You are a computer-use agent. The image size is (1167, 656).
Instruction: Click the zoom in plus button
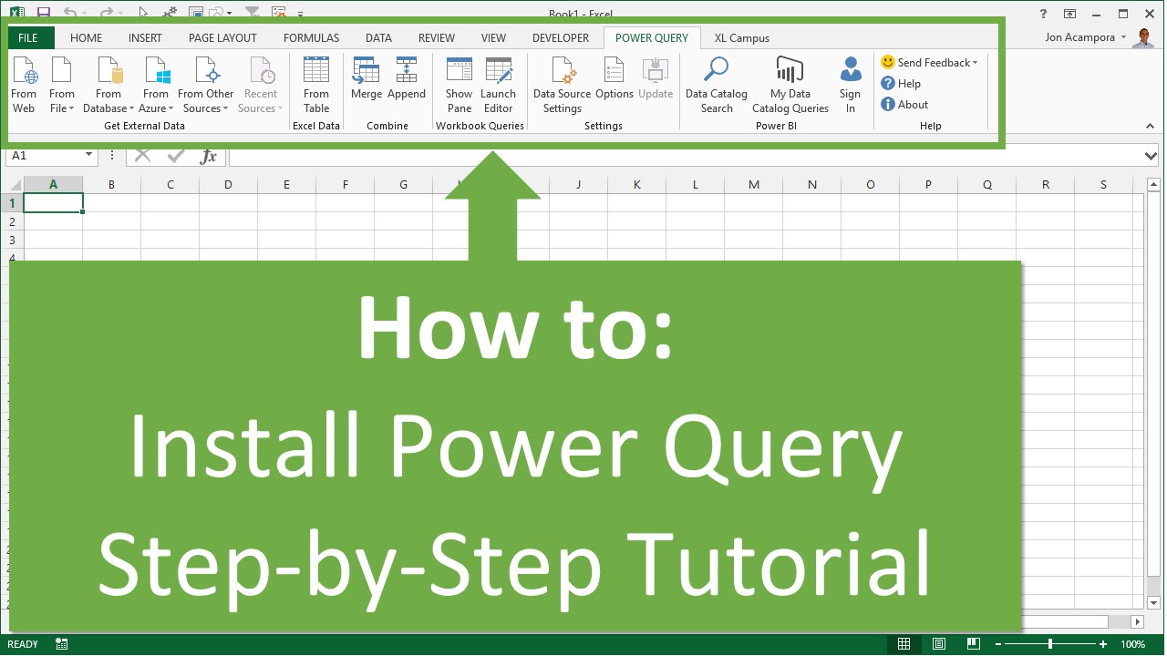(x=1103, y=644)
